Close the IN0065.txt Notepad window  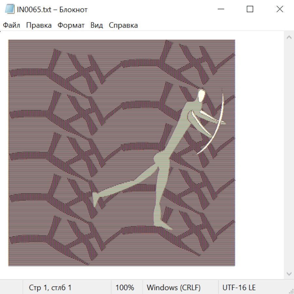click(280, 9)
